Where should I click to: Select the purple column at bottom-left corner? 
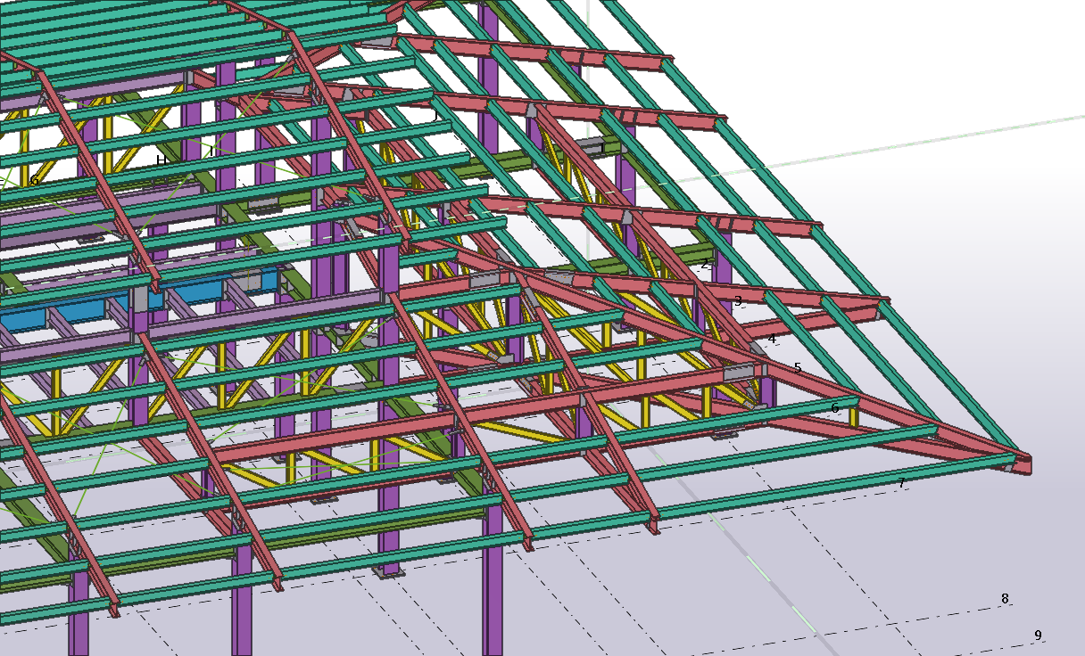[79, 615]
